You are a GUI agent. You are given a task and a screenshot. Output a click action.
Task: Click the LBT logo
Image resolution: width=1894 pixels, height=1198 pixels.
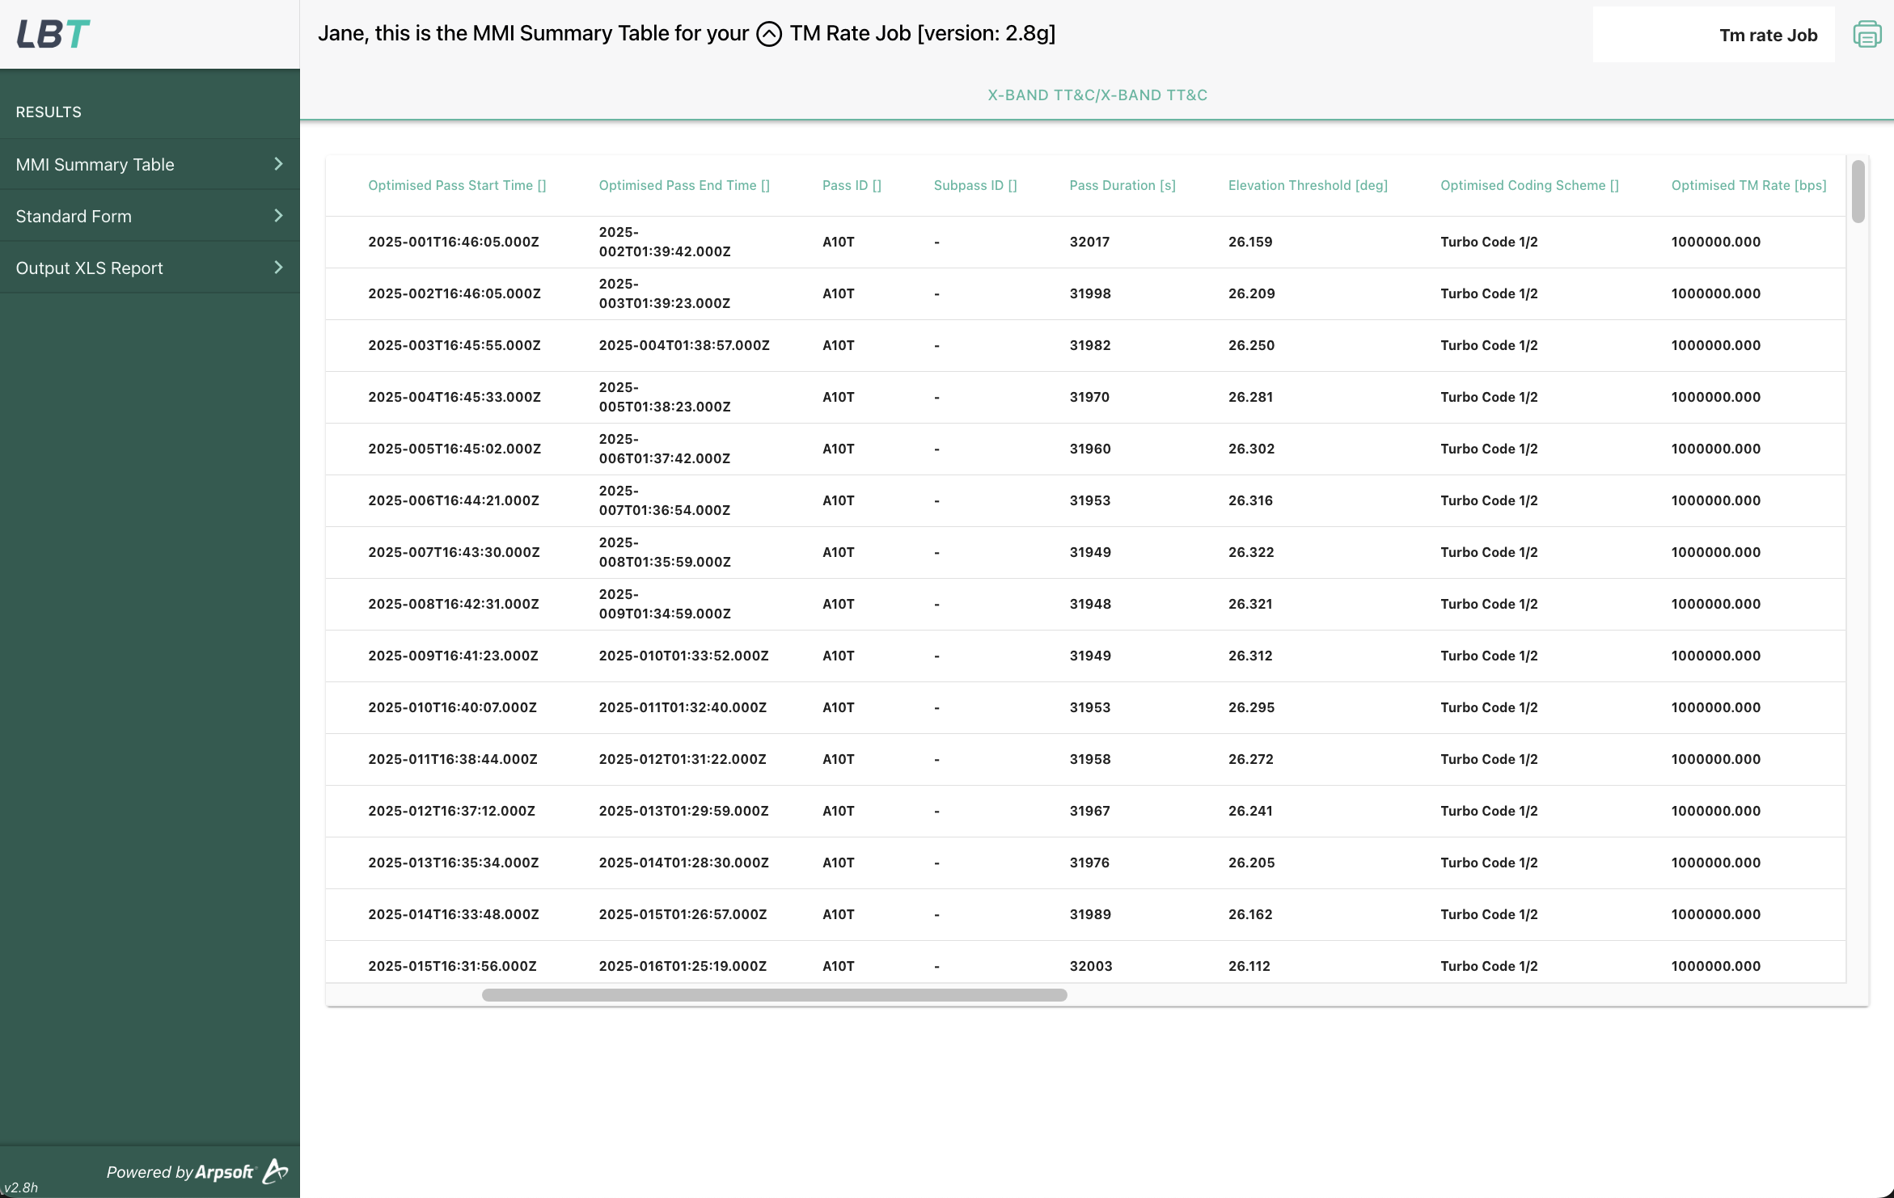coord(53,34)
